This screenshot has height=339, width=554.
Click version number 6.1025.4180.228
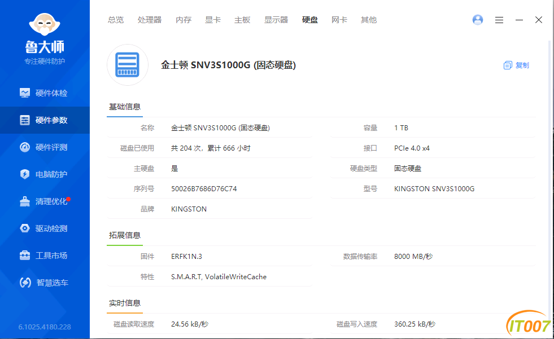pos(45,327)
